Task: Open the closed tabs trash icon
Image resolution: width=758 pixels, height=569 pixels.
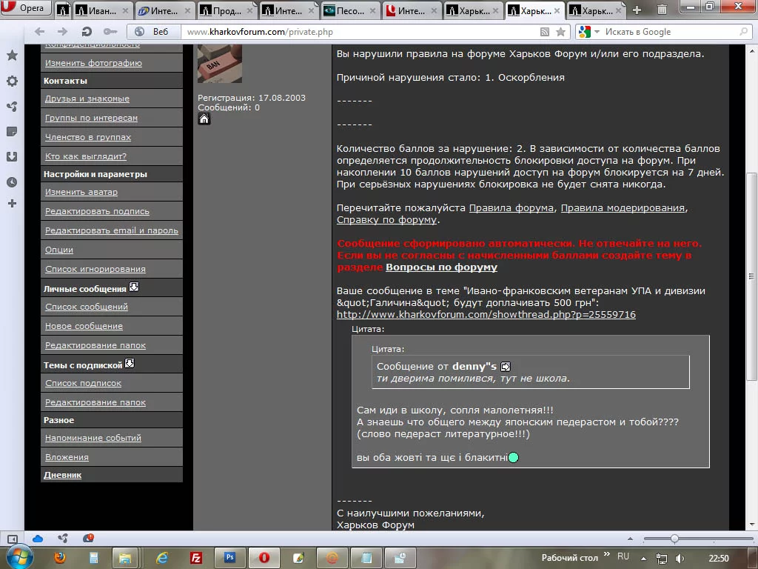Action: tap(663, 9)
